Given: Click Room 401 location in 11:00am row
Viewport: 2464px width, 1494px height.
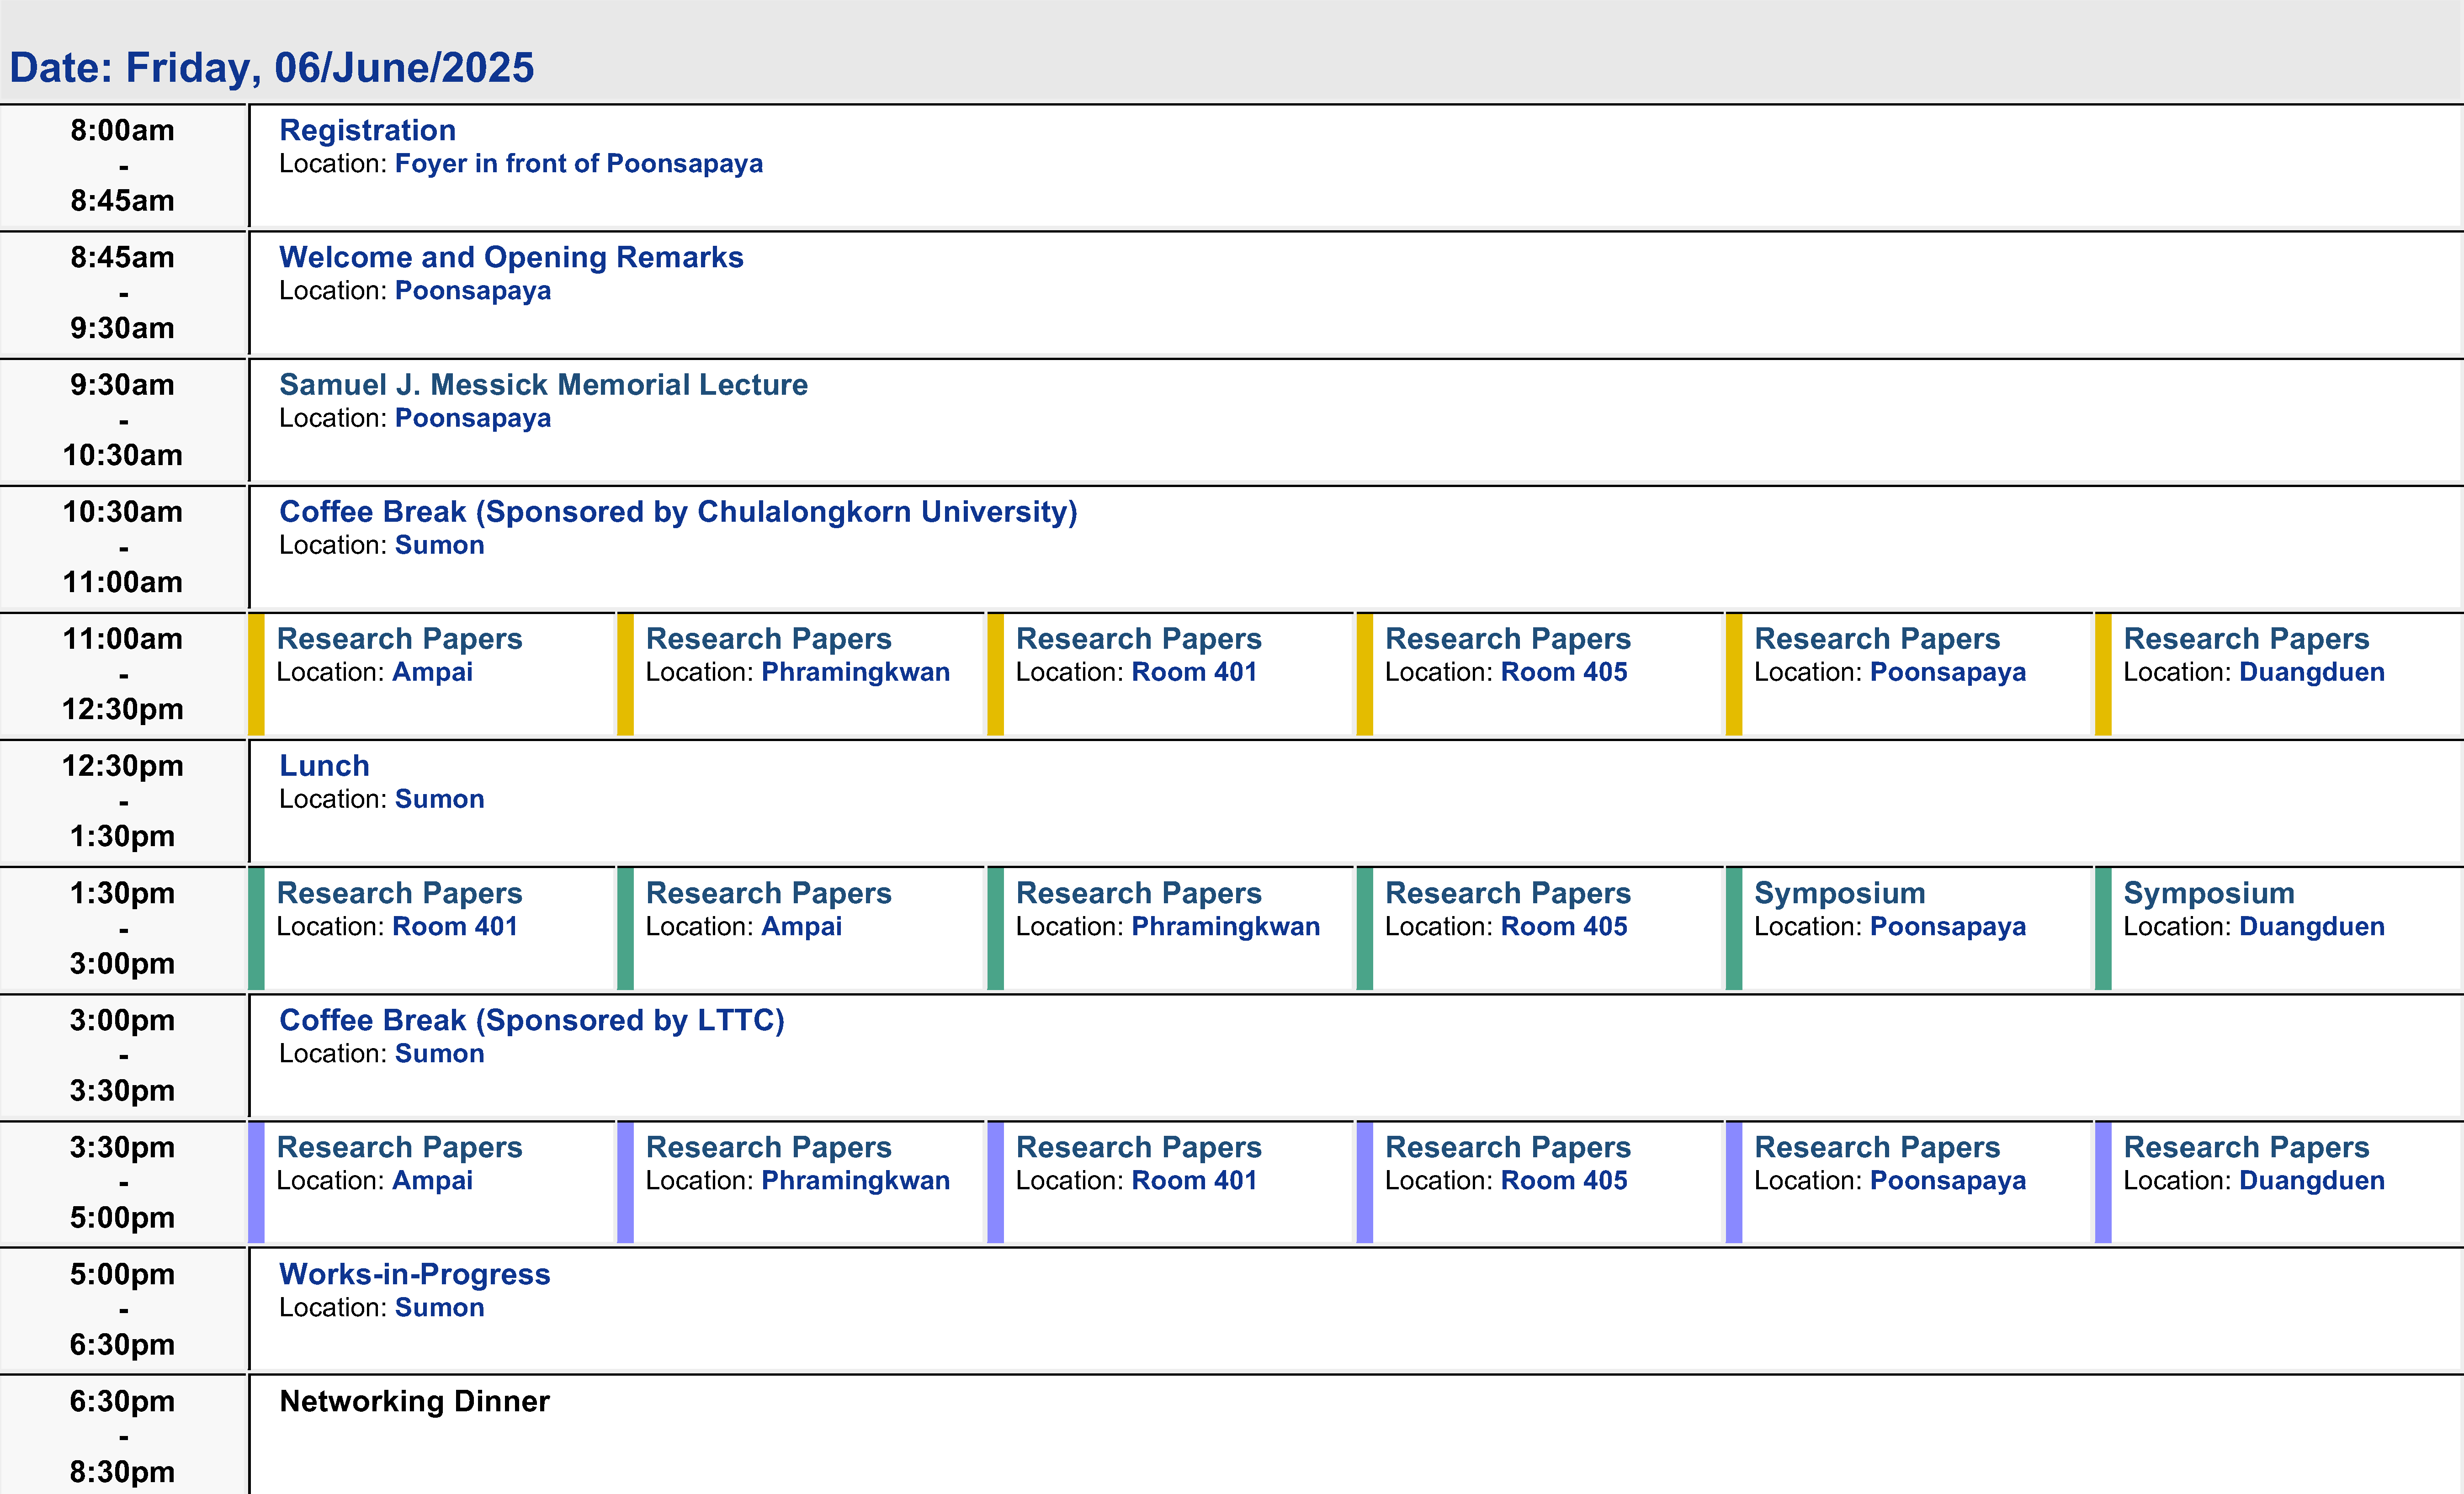Looking at the screenshot, I should click(1194, 672).
